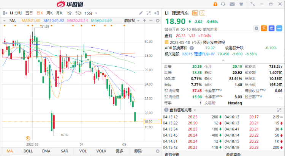Click the 18.90 current price axis label
Screen dimensions: 285x156
152,122
